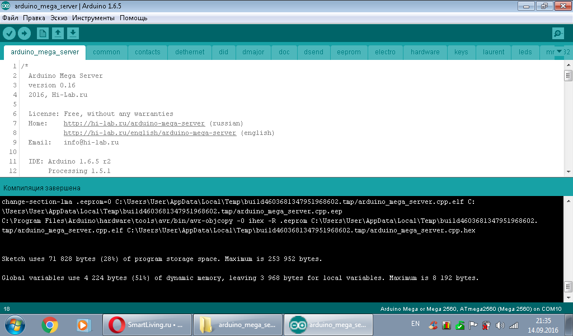The image size is (573, 336).
Task: Click line number 18 in status bar
Action: tap(7, 309)
